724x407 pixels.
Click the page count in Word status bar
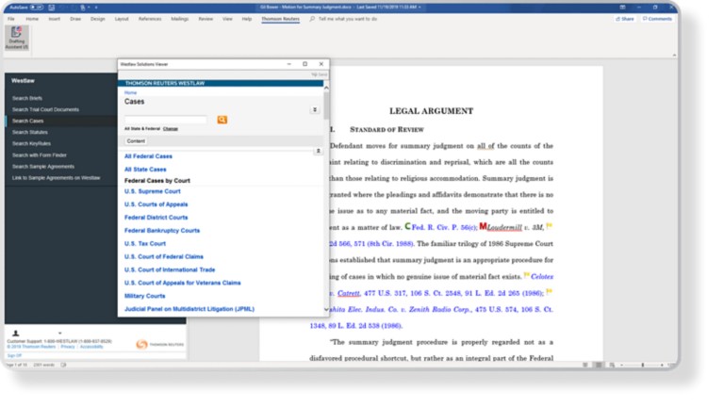[16, 365]
